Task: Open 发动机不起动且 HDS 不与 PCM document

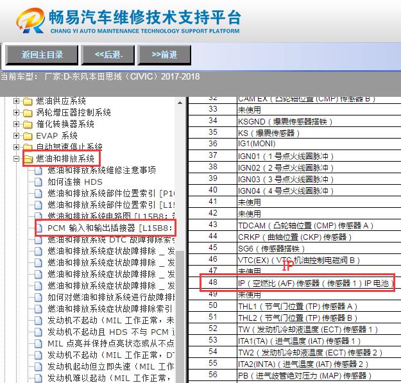Action: pyautogui.click(x=111, y=332)
